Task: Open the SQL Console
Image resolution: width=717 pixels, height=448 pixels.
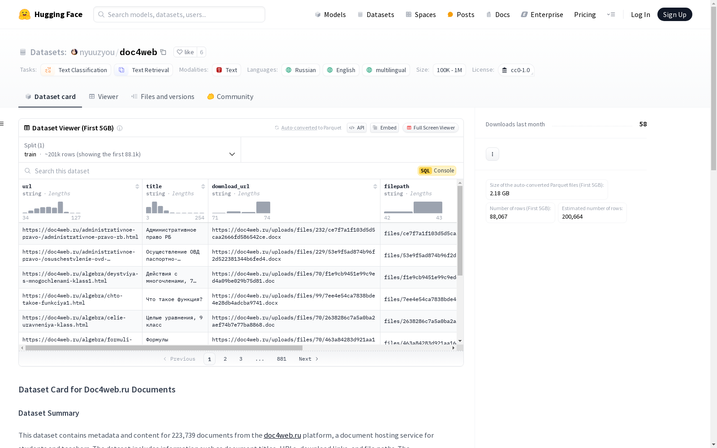Action: coord(437,171)
